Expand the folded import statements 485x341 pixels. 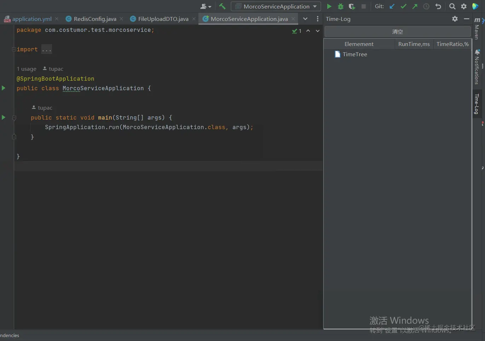[14, 49]
